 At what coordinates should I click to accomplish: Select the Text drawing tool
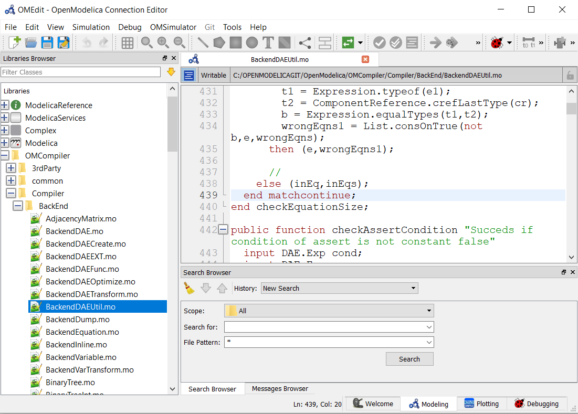pyautogui.click(x=268, y=43)
